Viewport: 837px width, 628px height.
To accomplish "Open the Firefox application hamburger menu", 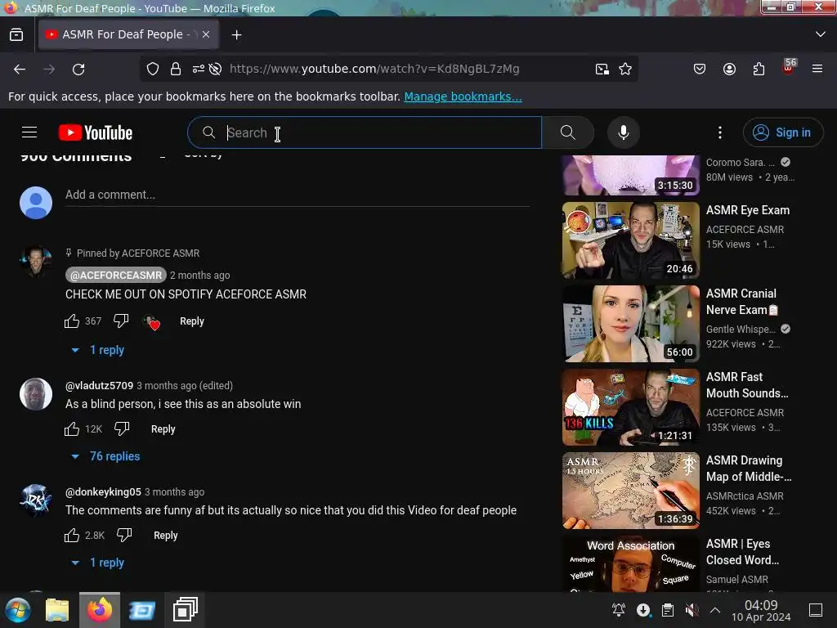I will (x=817, y=69).
